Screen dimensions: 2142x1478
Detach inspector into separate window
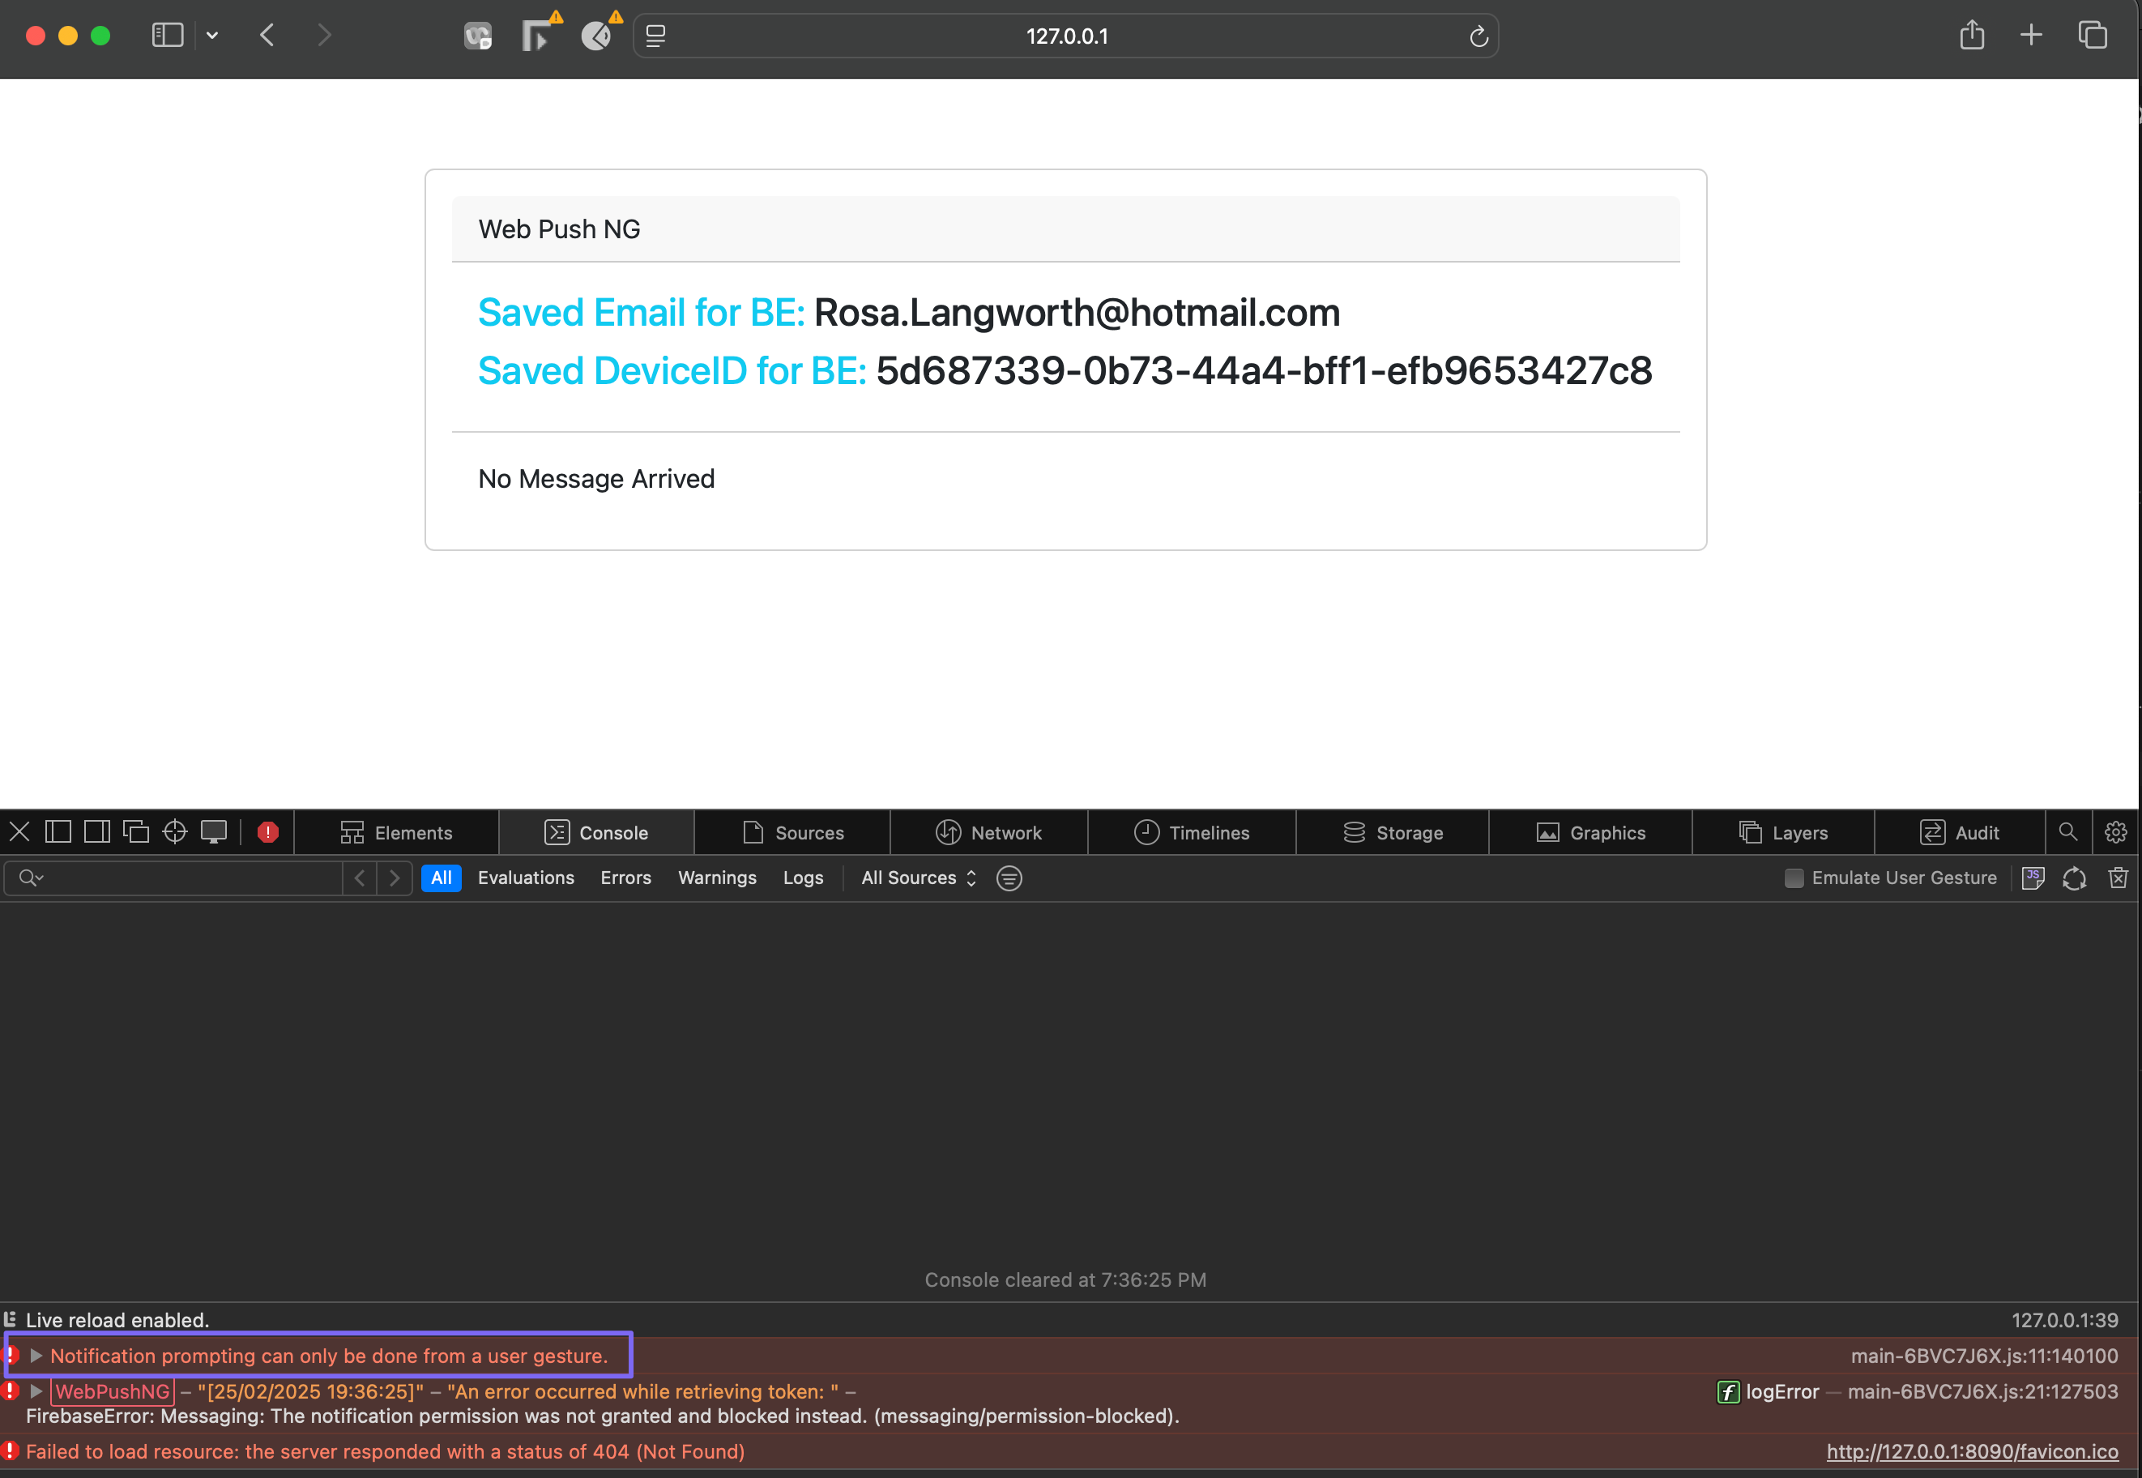(136, 831)
